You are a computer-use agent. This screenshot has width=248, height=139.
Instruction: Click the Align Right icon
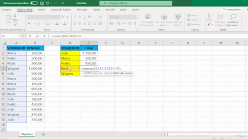click(84, 23)
